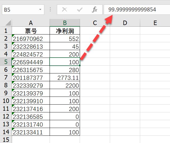Click the cell with value 2200
The width and height of the screenshot is (170, 143).
(x=65, y=85)
